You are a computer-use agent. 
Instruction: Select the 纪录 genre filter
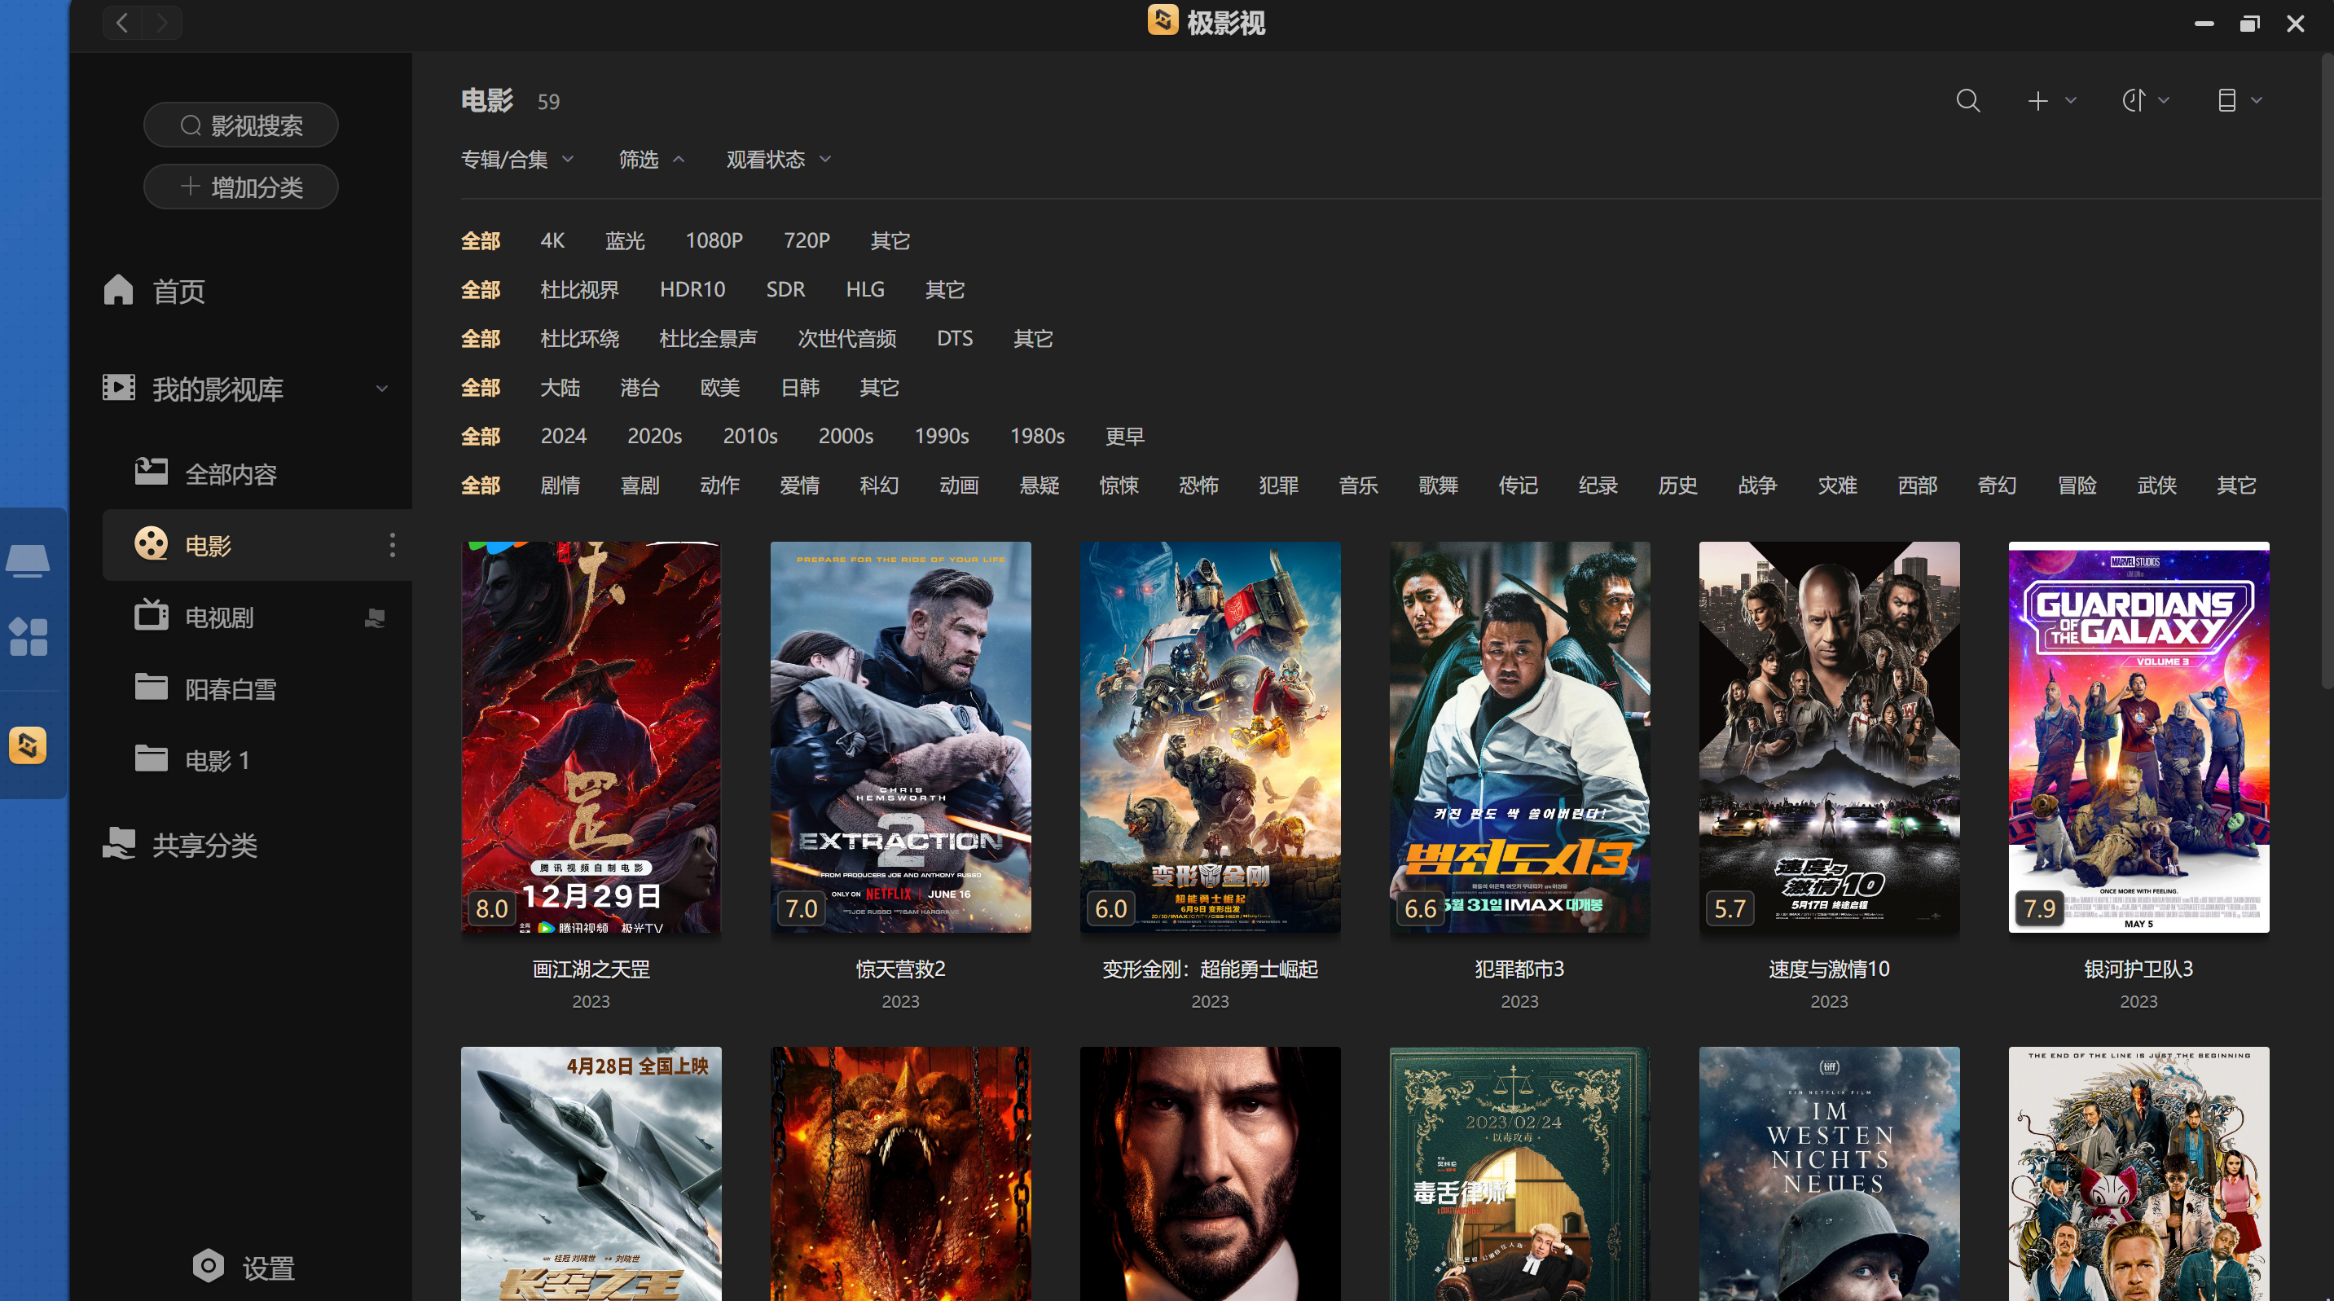point(1598,485)
